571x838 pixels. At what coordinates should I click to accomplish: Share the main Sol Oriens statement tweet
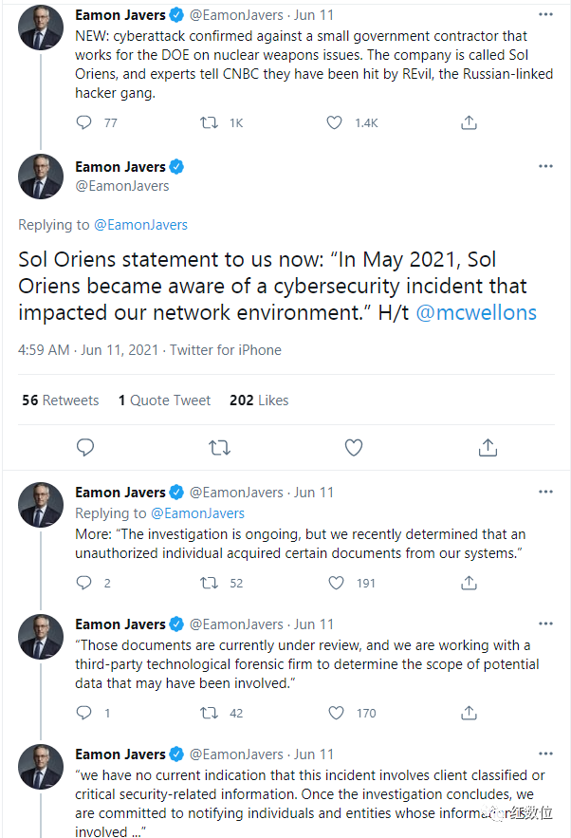488,447
